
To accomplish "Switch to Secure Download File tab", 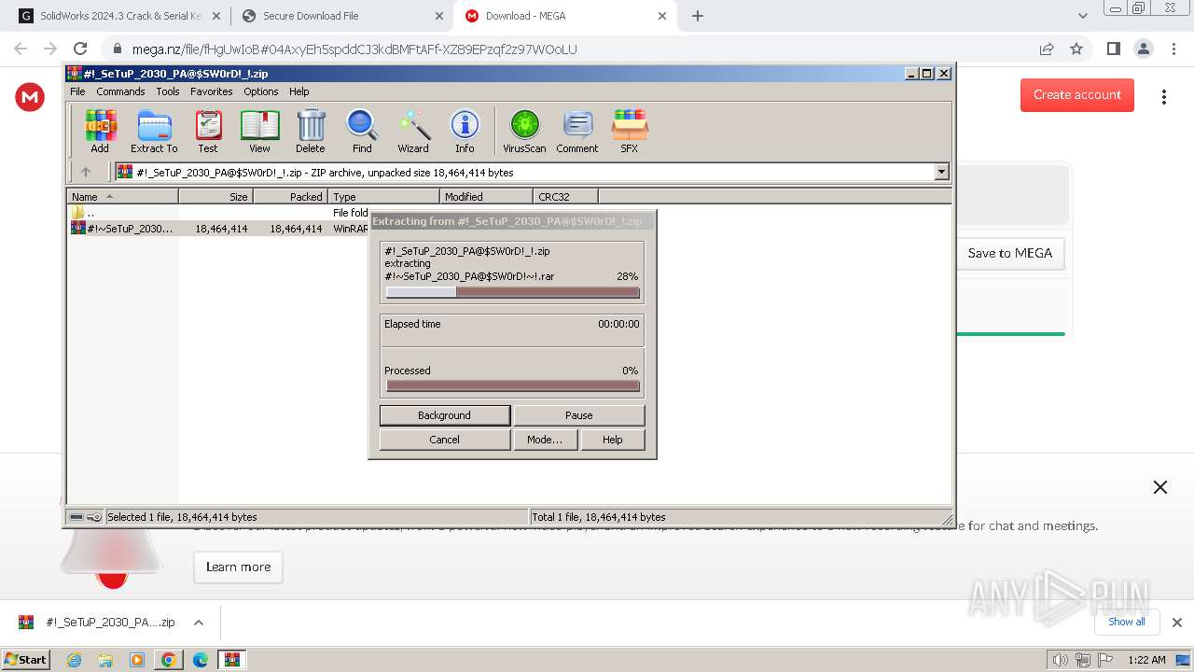I will pyautogui.click(x=342, y=16).
